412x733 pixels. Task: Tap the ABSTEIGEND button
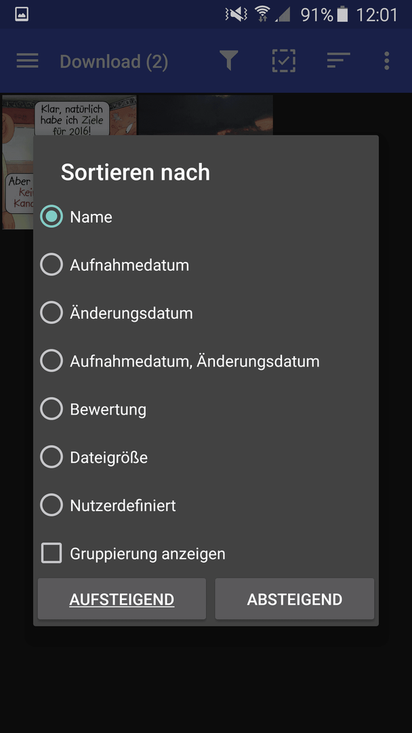pos(294,599)
